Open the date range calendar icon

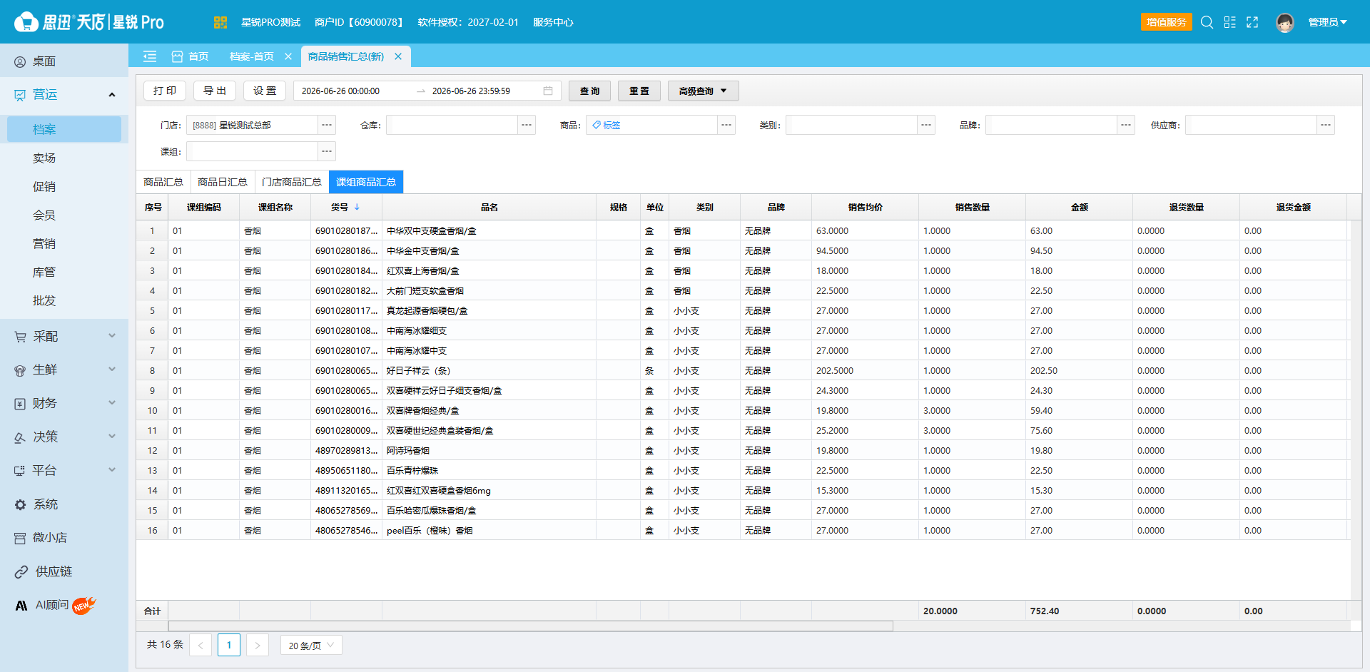pyautogui.click(x=548, y=91)
